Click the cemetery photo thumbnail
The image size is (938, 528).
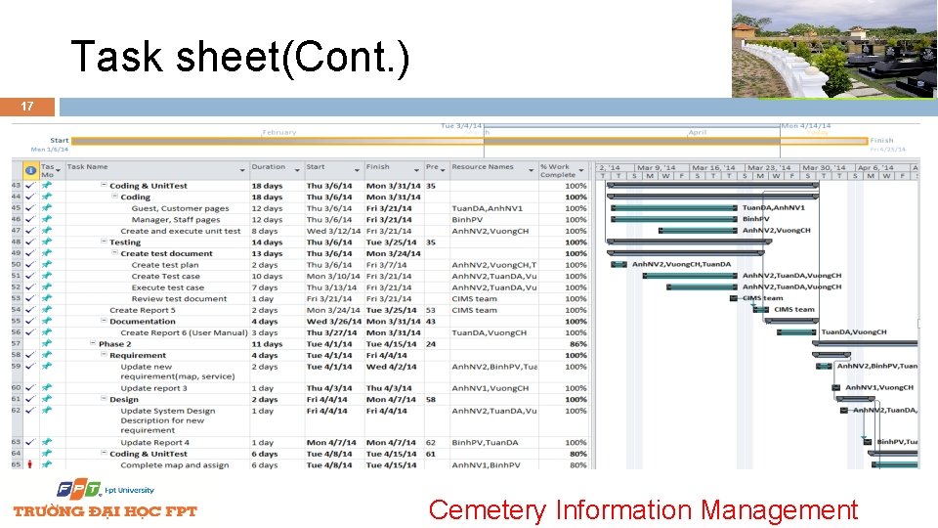click(x=833, y=49)
